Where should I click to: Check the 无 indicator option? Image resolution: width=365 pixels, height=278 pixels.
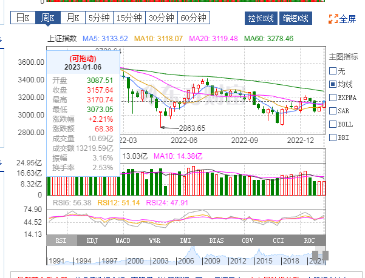click(x=333, y=71)
